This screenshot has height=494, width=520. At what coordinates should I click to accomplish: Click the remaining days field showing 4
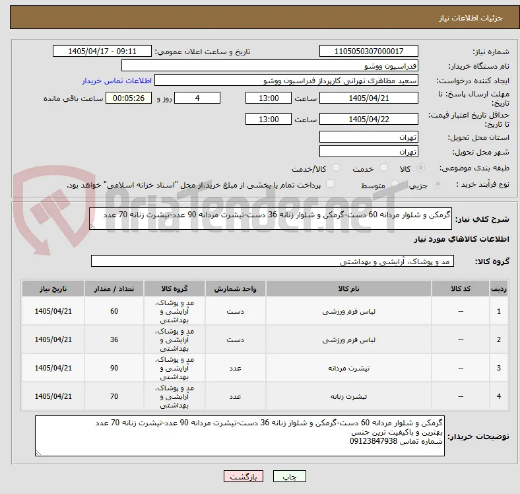197,98
